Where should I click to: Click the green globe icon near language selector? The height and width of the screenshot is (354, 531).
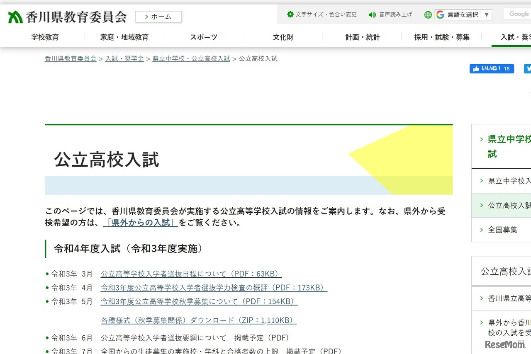coord(427,15)
